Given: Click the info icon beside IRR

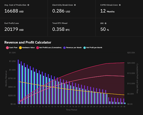Looking at the screenshot, I should tap(106, 23).
